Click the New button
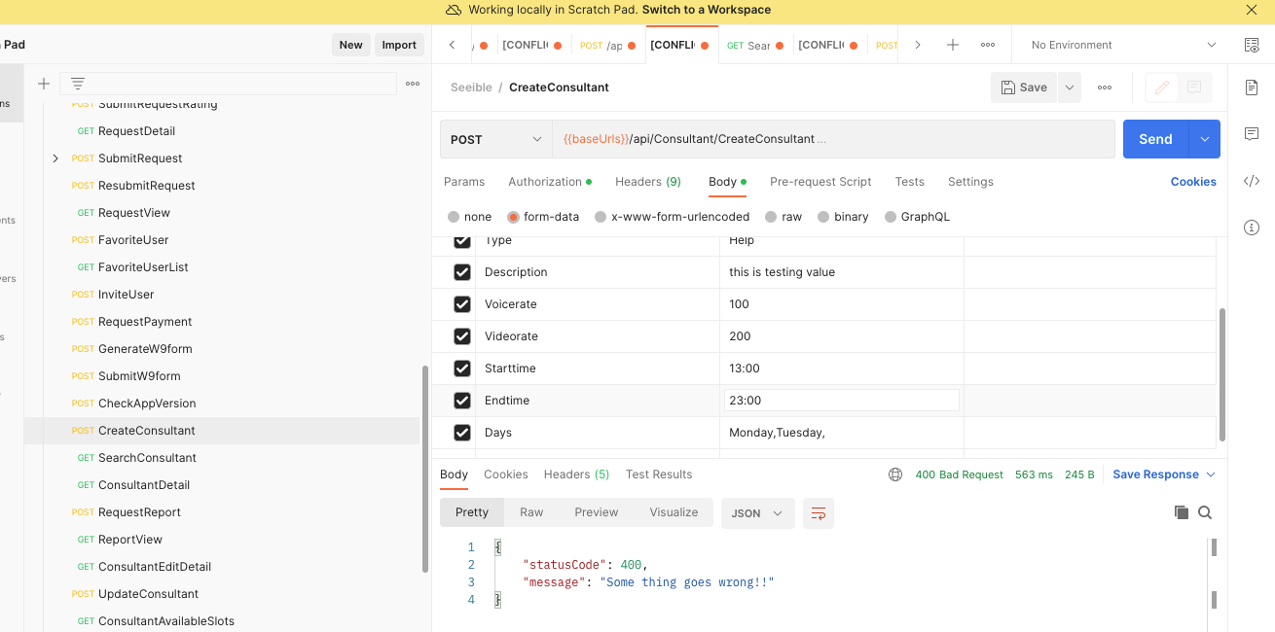Image resolution: width=1275 pixels, height=632 pixels. pos(350,45)
